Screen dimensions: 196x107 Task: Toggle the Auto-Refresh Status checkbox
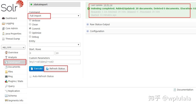pos(30,76)
